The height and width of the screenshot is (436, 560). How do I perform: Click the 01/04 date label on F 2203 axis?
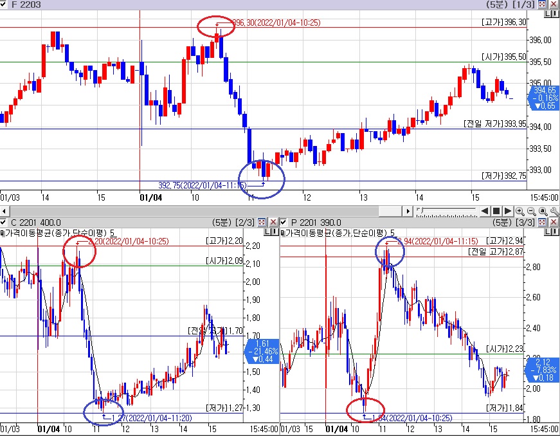[150, 198]
